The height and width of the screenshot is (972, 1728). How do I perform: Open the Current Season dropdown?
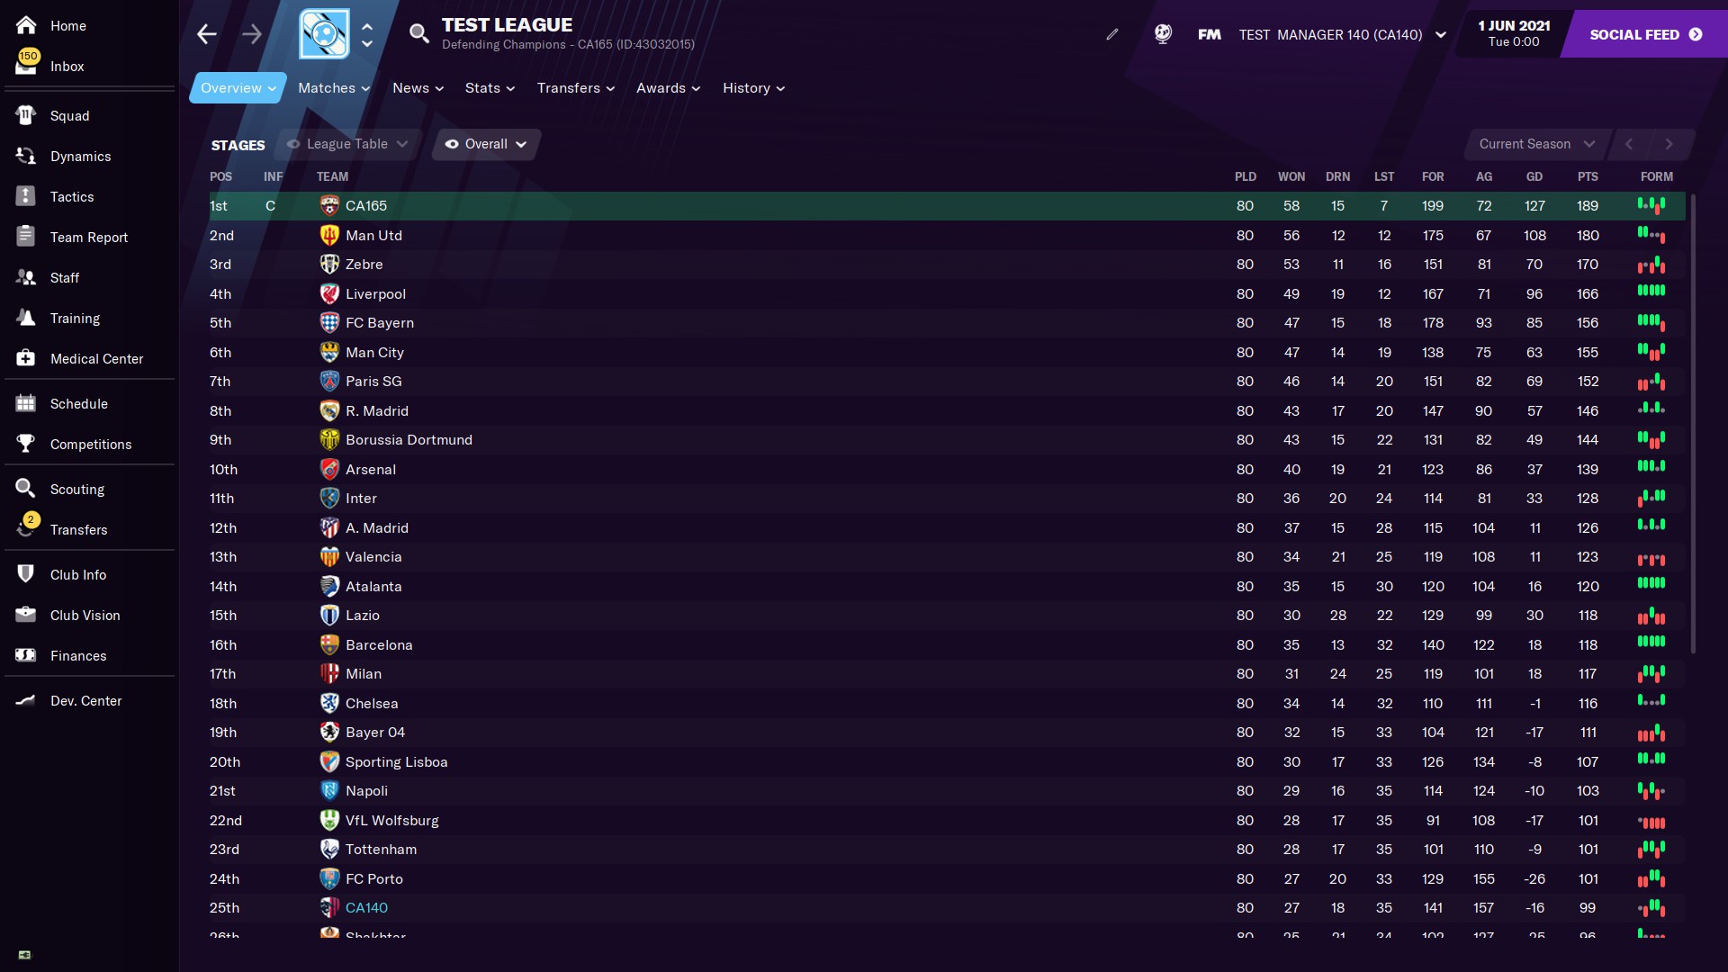click(x=1536, y=144)
